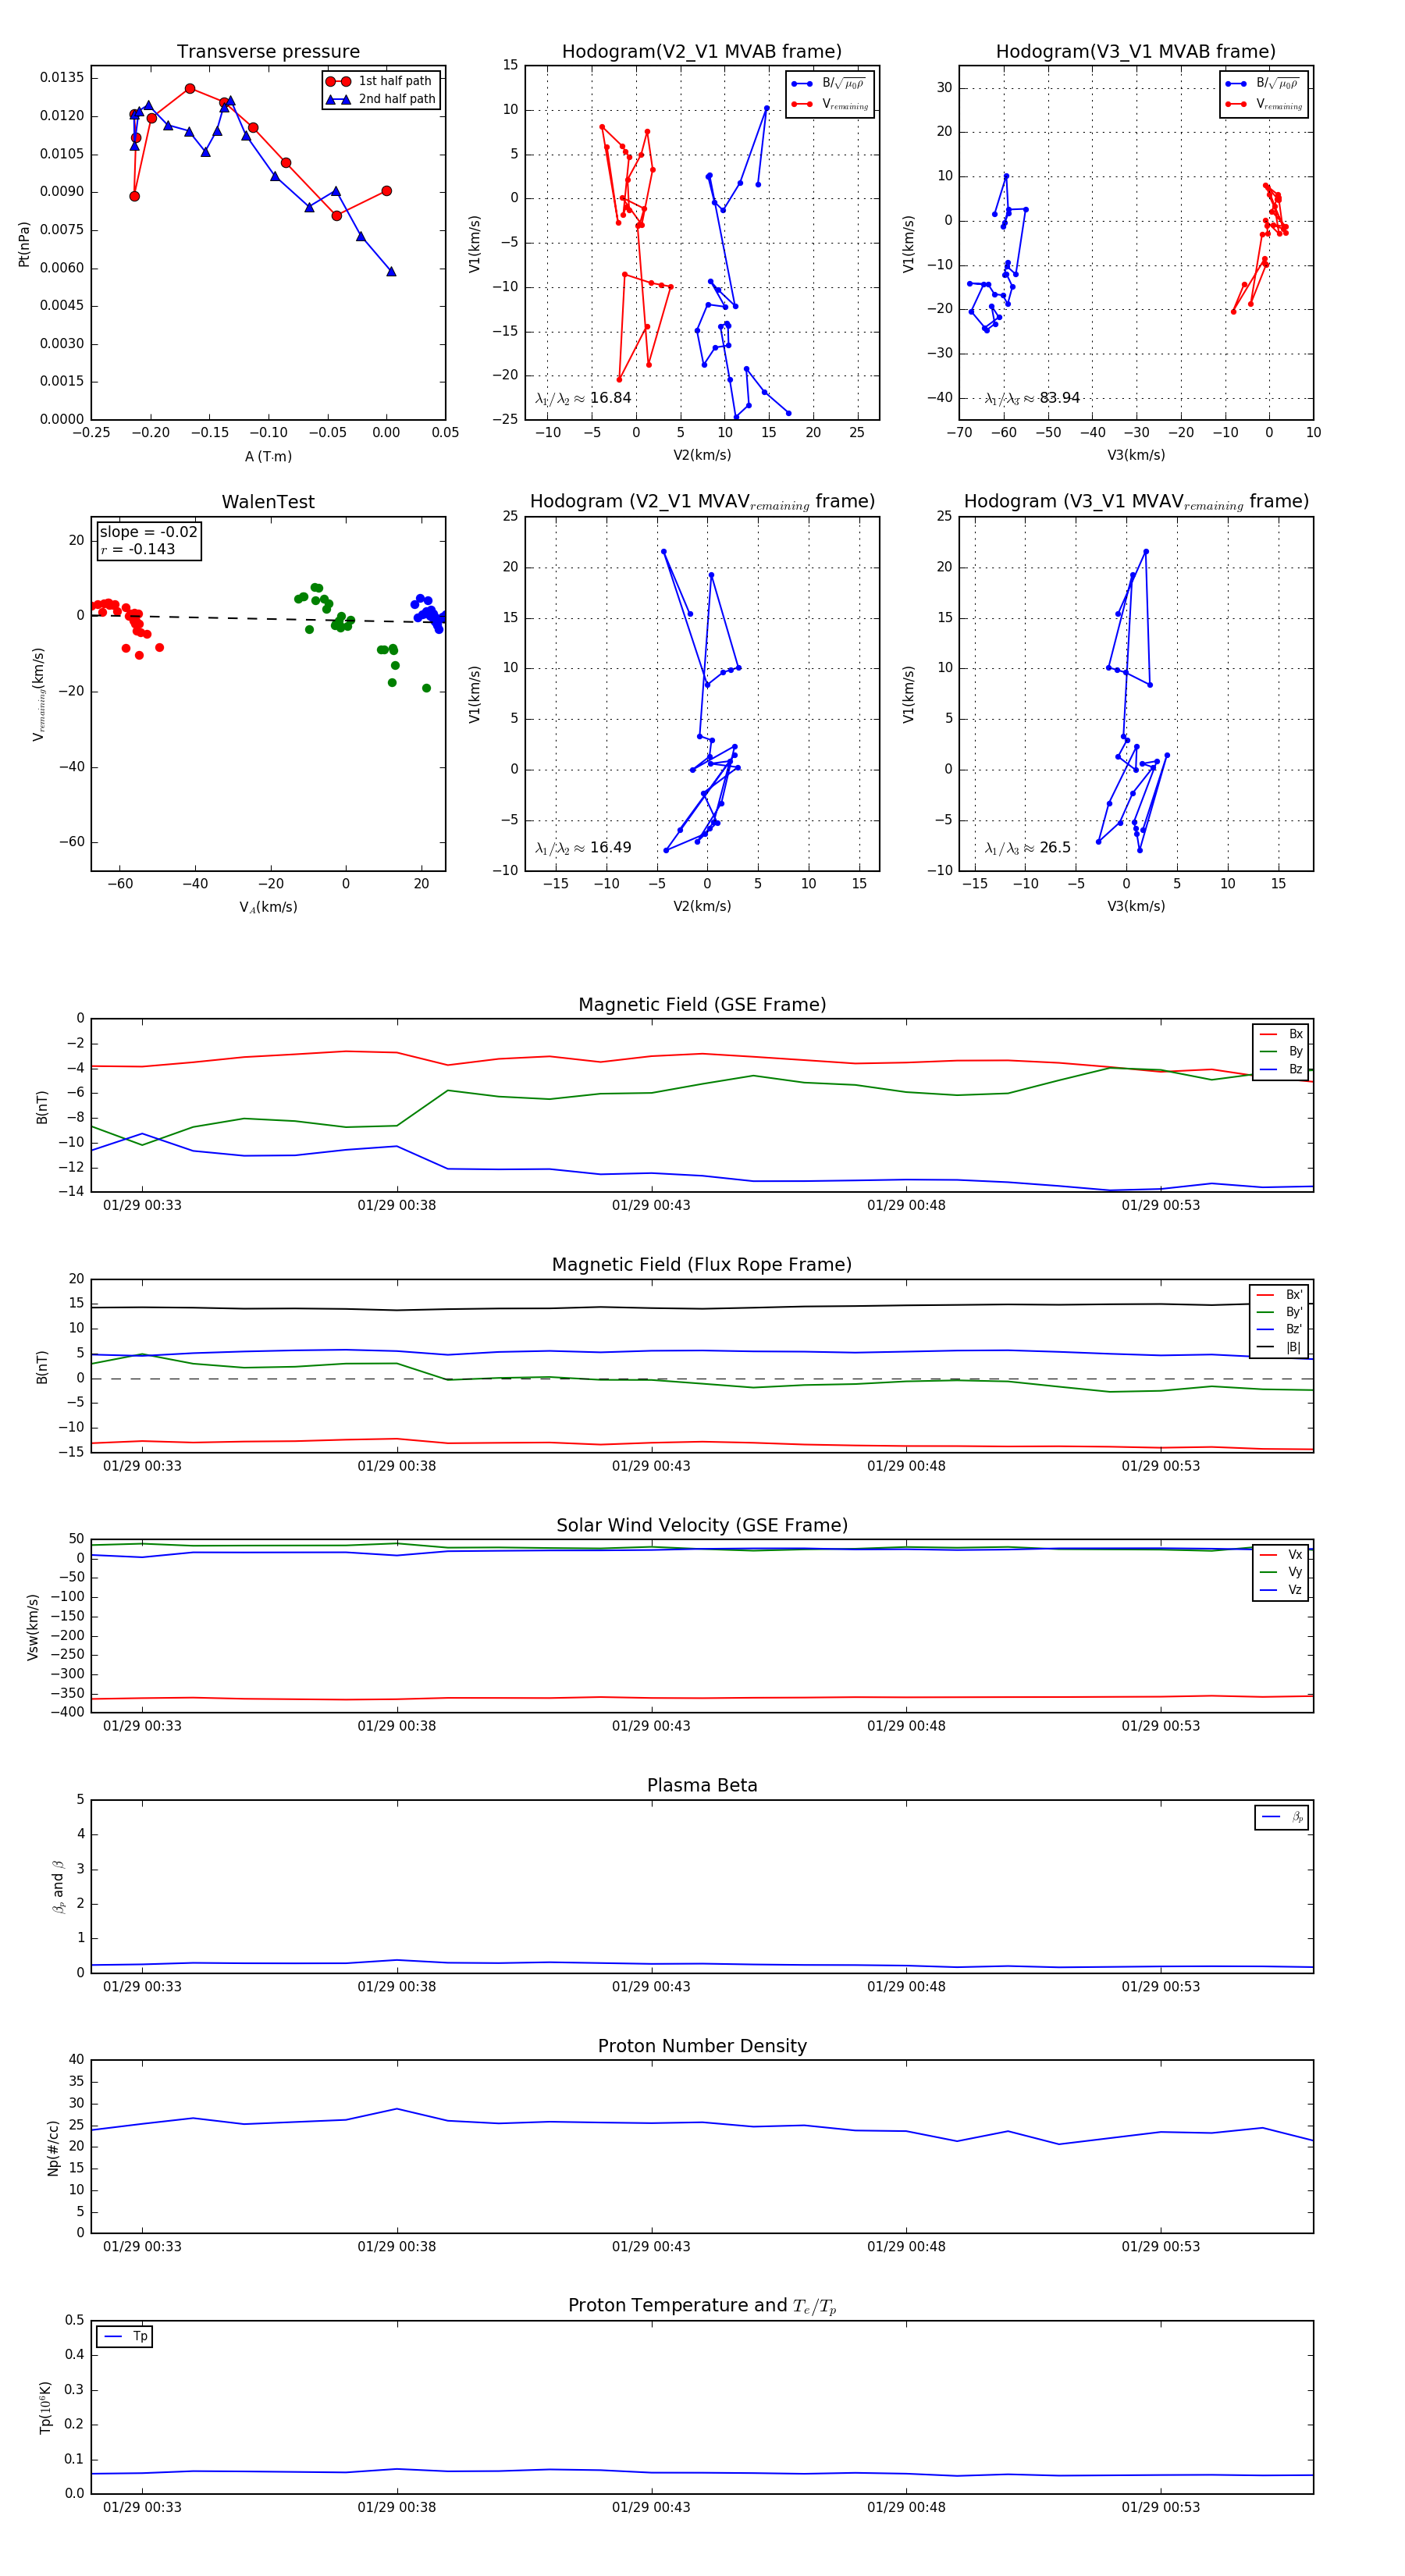This screenshot has height=2576, width=1405.
Task: Click 'slope = -0.02' annotation text
Action: click(148, 532)
